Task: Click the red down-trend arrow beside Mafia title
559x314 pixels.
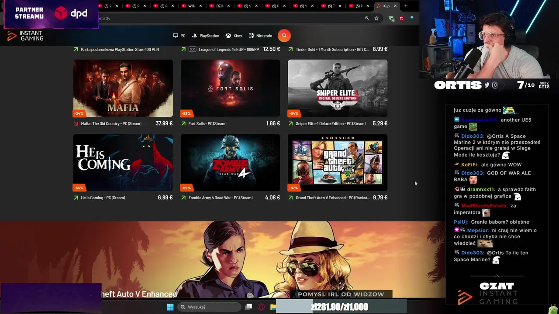Action: 76,124
